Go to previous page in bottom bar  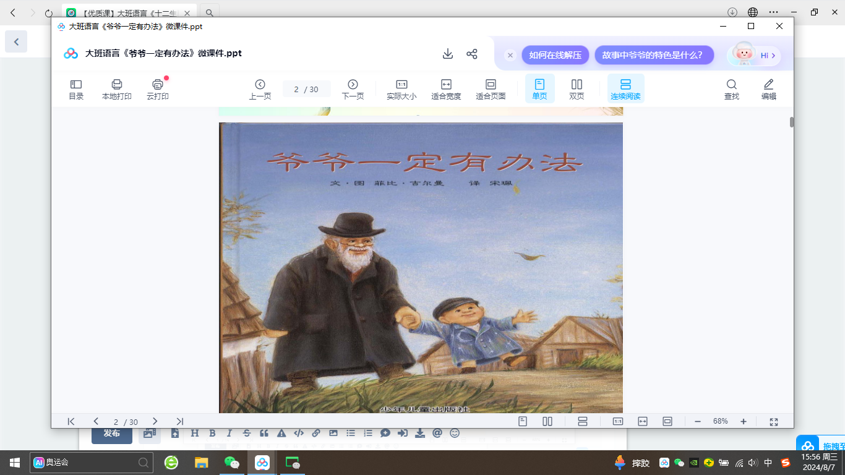[x=96, y=421]
